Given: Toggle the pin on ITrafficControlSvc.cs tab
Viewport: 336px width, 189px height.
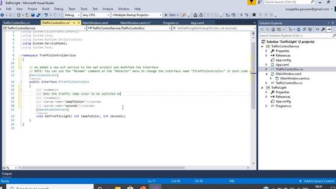Looking at the screenshot, I should click(74, 23).
